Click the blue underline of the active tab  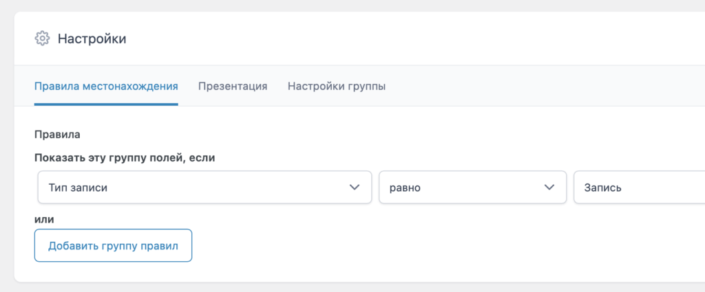click(x=106, y=104)
